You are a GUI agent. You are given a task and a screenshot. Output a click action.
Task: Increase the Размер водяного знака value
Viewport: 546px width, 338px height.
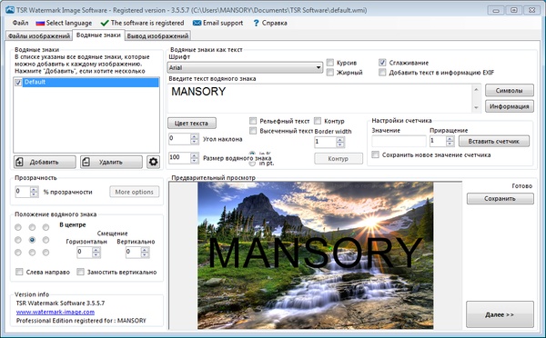pos(195,155)
